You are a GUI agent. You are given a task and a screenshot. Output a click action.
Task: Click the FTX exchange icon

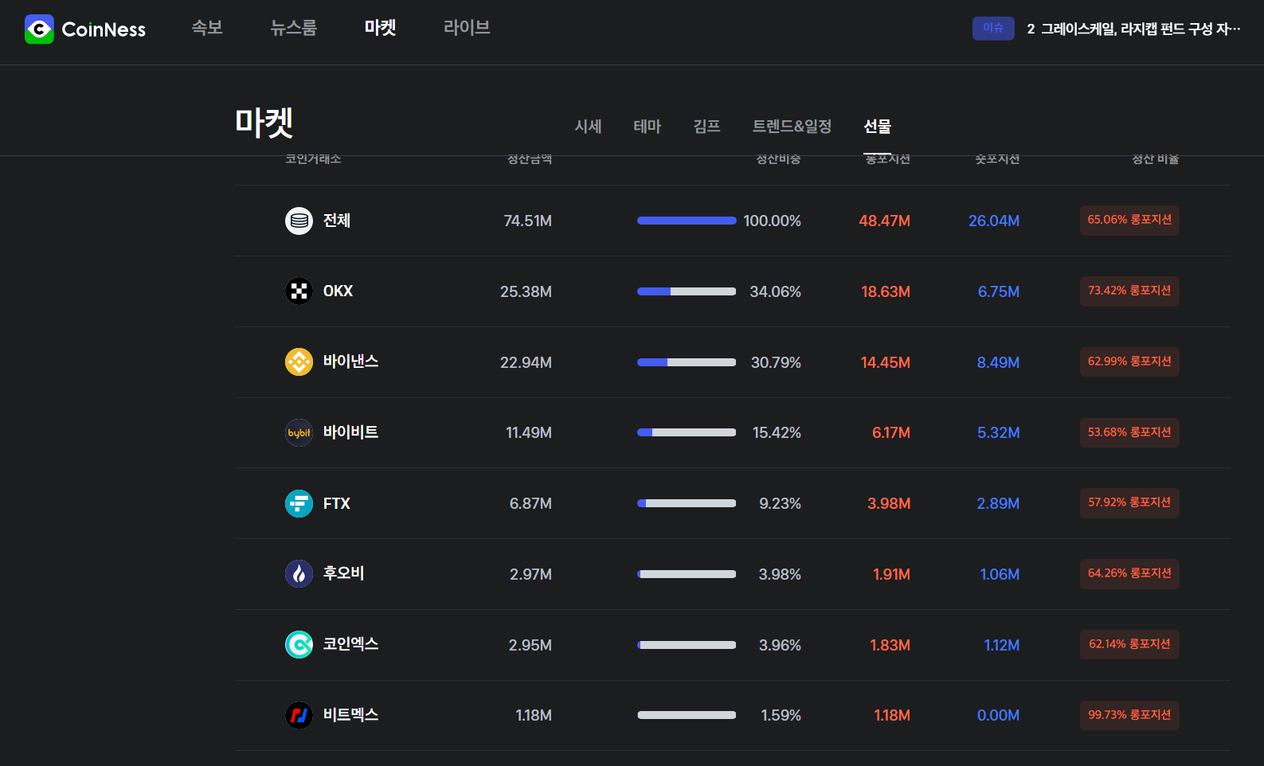pyautogui.click(x=299, y=503)
